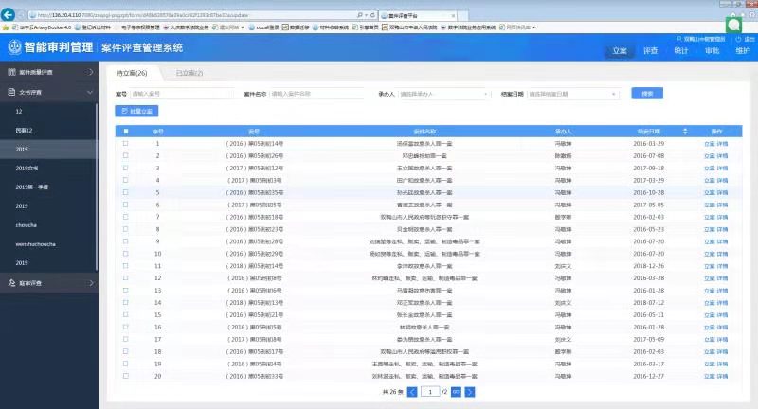Click the 批量立案 button

[135, 112]
